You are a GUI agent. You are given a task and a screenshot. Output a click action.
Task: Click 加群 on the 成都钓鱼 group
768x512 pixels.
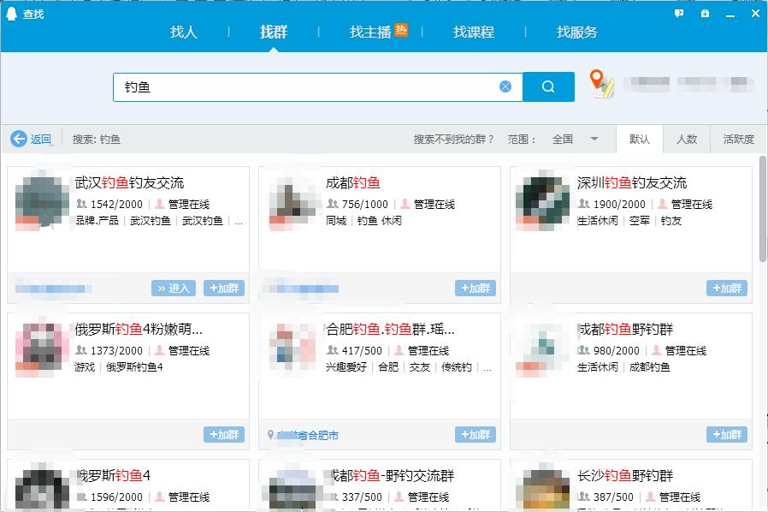pos(474,289)
